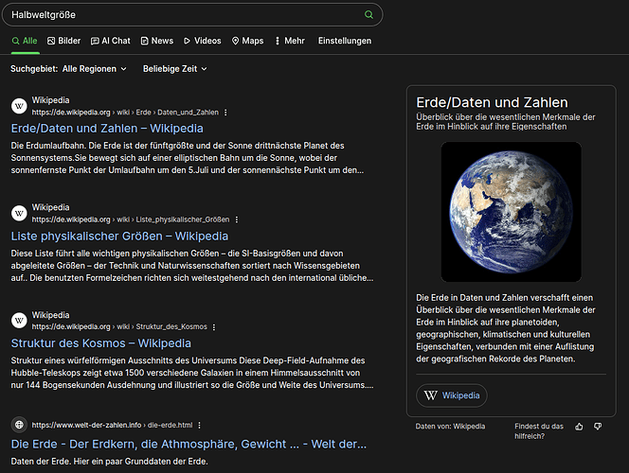629x473 pixels.
Task: Click the 'Daten der Erde' snippet text
Action: click(x=109, y=462)
